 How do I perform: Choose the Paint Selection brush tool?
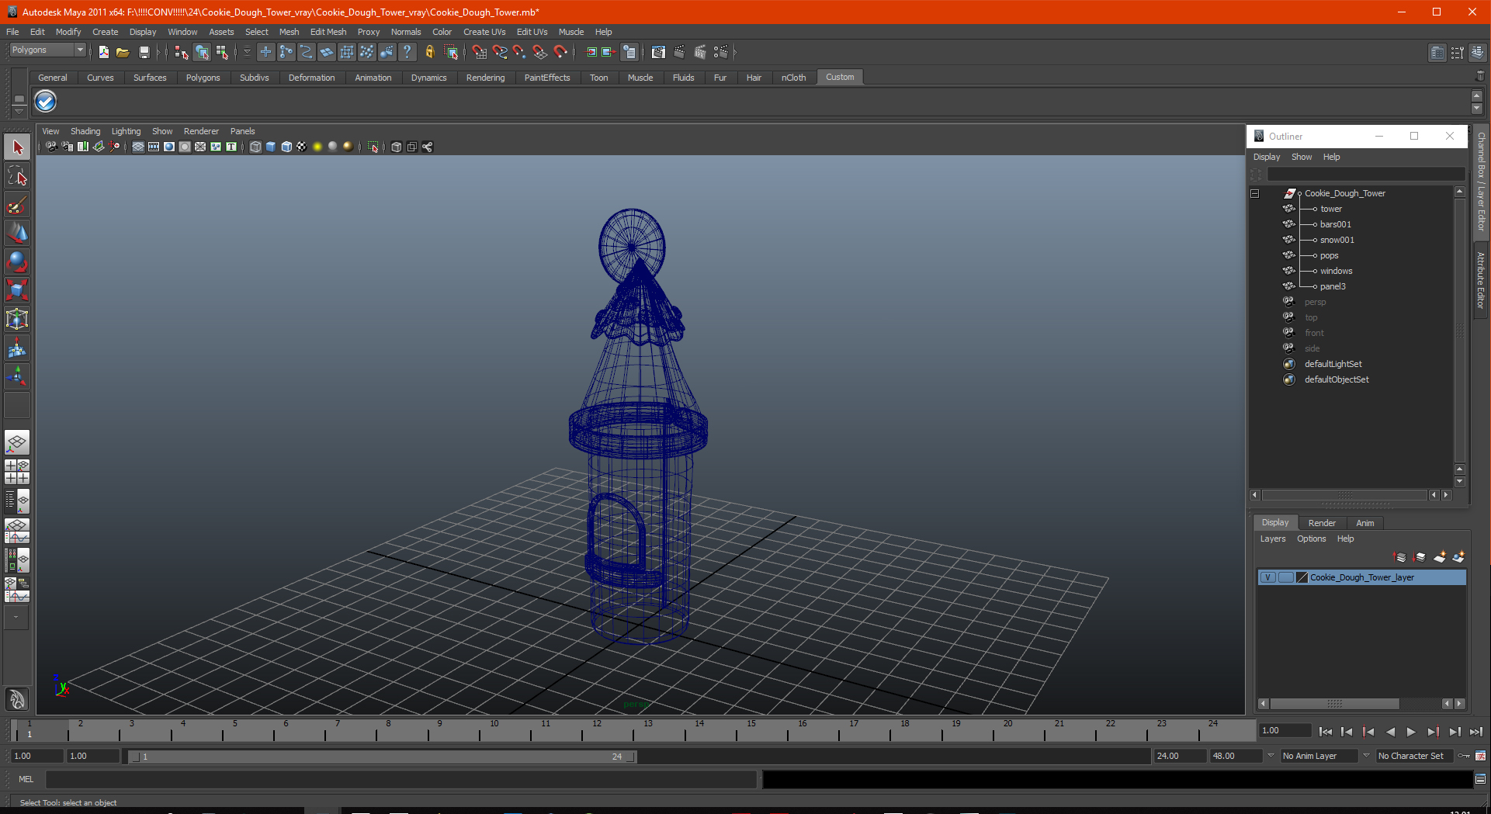click(17, 205)
